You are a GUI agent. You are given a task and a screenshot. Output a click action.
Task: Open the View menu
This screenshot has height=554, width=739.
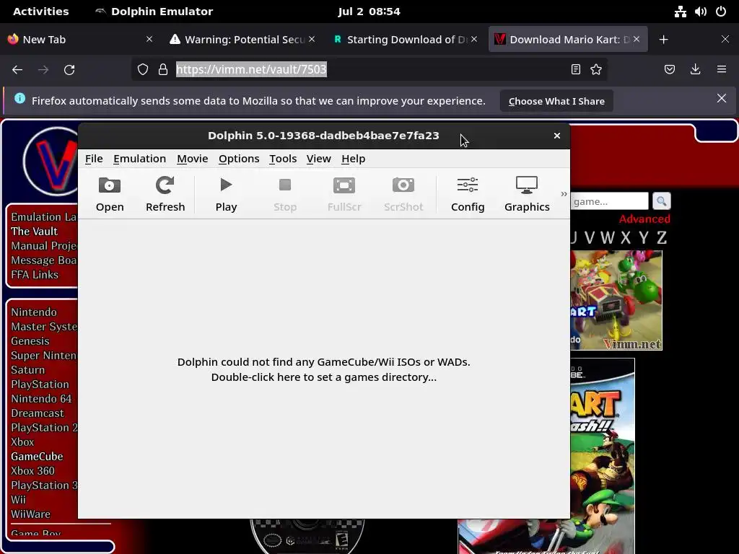click(318, 159)
